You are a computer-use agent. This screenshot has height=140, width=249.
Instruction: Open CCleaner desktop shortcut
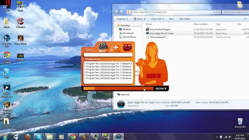point(21,23)
